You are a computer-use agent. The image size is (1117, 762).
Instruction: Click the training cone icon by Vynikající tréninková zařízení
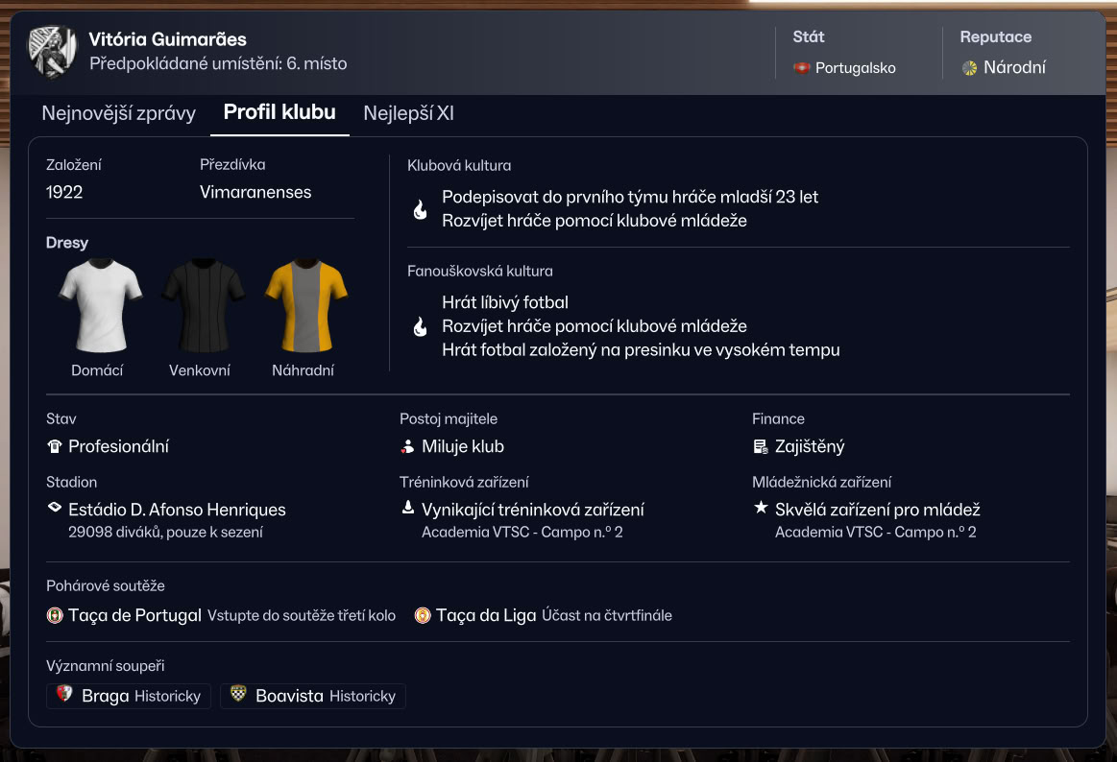click(408, 508)
